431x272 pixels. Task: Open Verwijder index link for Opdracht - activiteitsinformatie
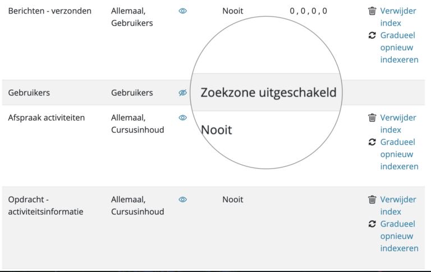[398, 206]
